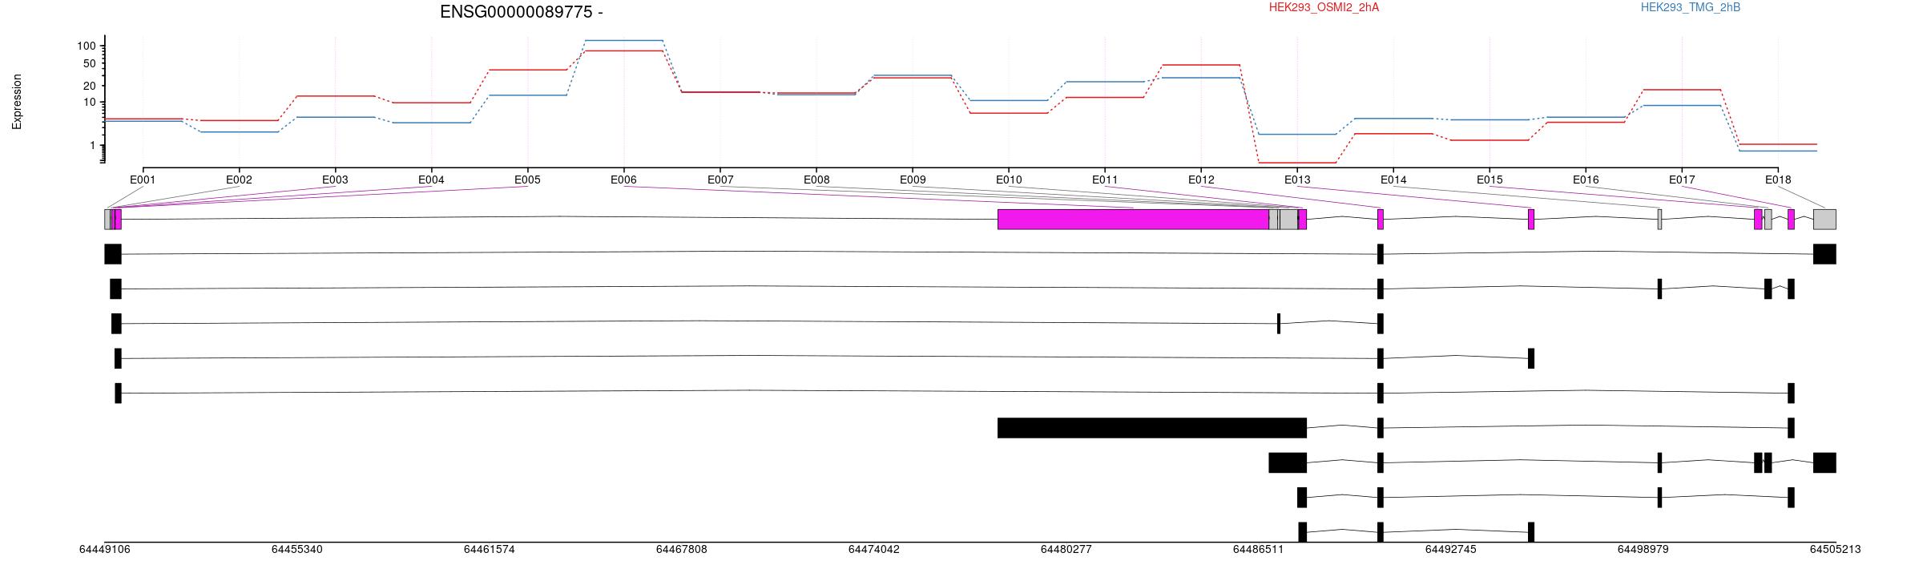Screen dimensions: 1923x561
Task: Click the exon label E016
Action: 1586,180
